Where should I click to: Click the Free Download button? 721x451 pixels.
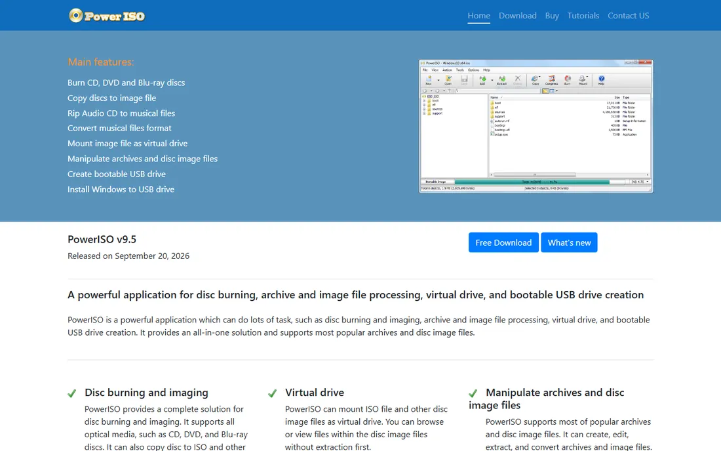tap(503, 243)
